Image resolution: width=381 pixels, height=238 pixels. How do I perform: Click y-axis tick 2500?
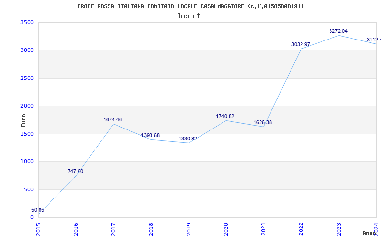27,78
